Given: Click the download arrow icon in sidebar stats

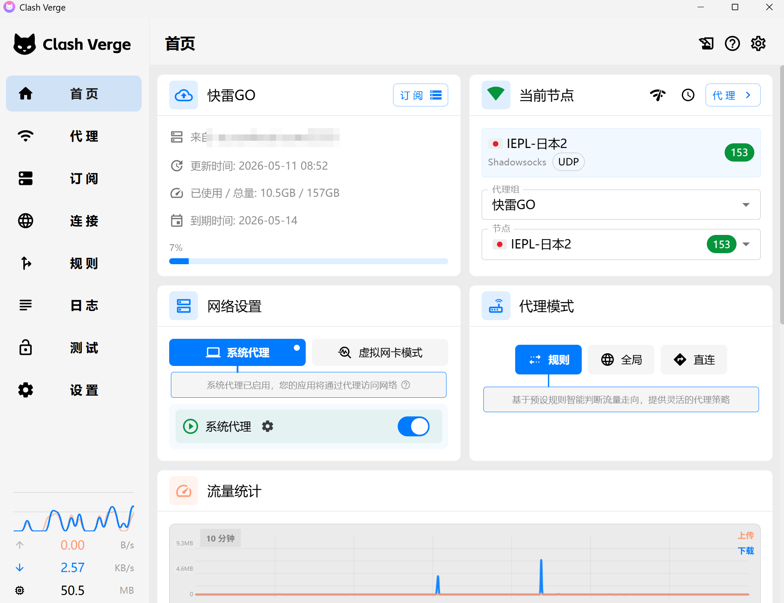Looking at the screenshot, I should 20,567.
